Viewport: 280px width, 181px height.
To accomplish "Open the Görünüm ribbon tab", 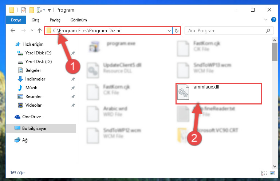I will 79,20.
